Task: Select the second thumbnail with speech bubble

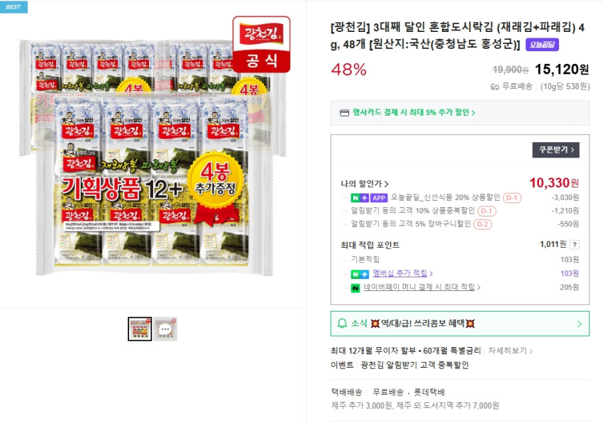Action: tap(165, 329)
